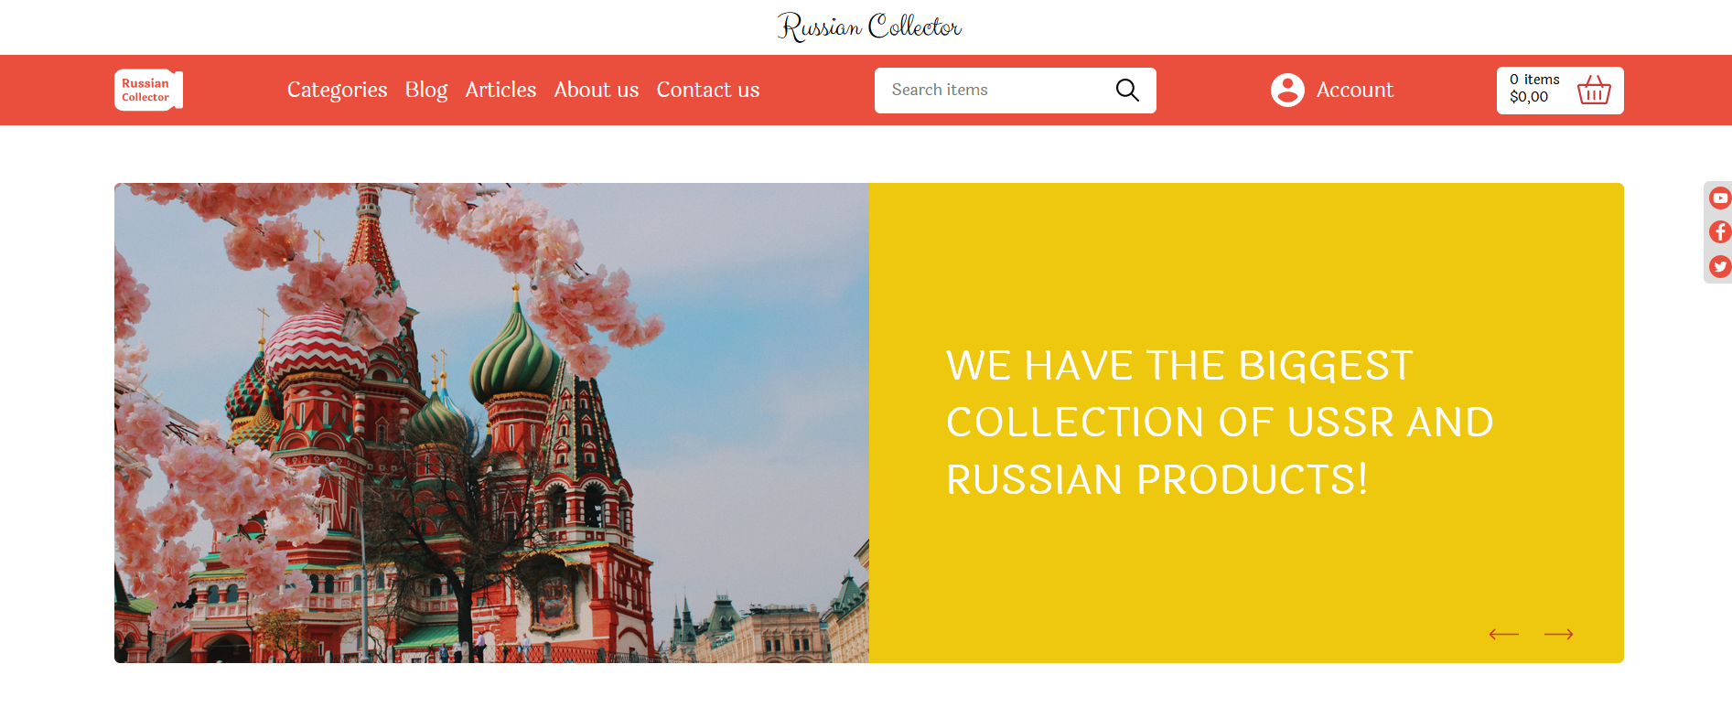The height and width of the screenshot is (707, 1732).
Task: Click the yellow banner headline text
Action: [1220, 423]
